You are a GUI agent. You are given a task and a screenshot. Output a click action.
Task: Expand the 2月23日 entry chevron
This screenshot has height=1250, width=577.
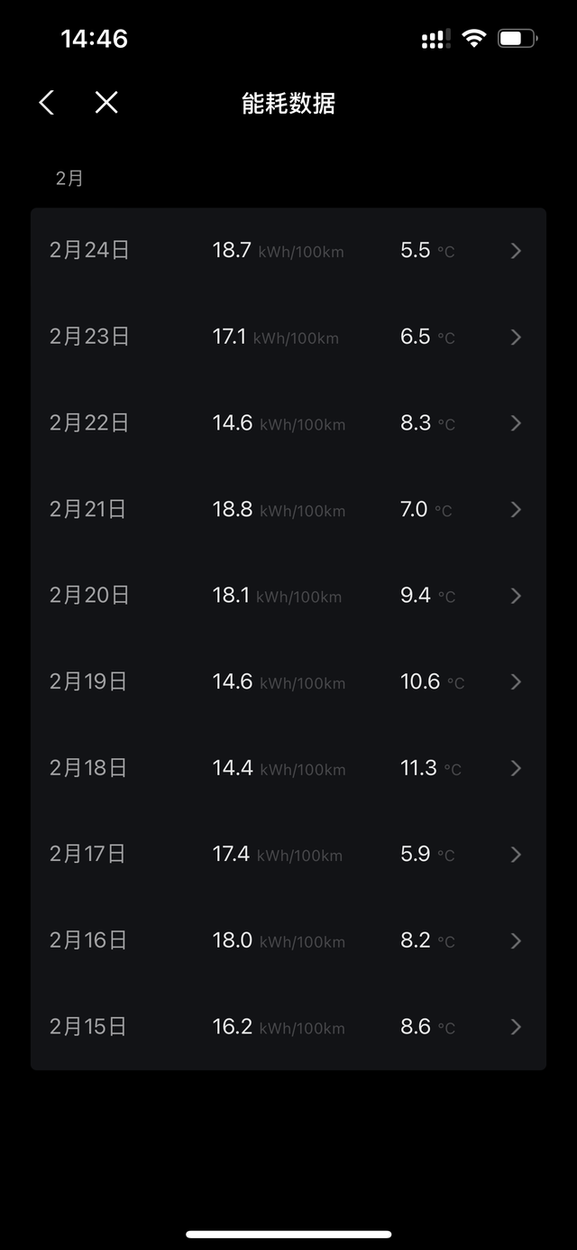(x=515, y=337)
